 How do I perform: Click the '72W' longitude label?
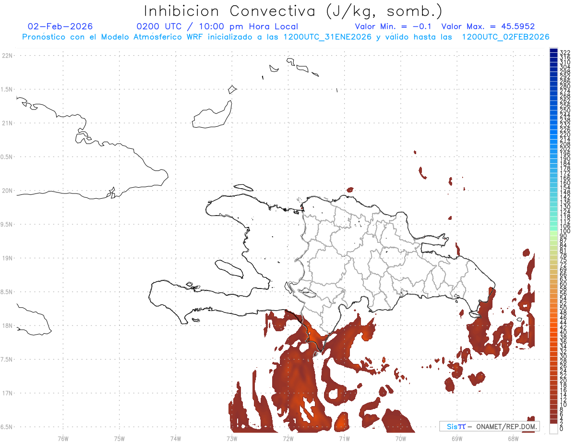click(x=288, y=438)
